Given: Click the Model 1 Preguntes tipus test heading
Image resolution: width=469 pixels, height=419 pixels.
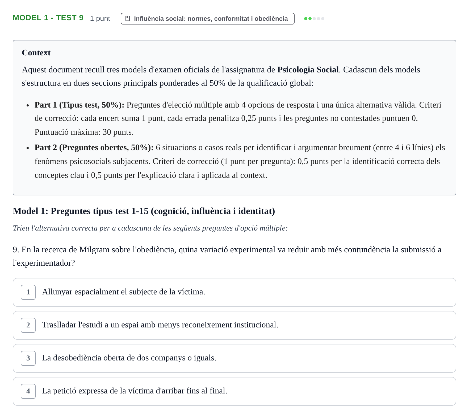Looking at the screenshot, I should pos(144,211).
